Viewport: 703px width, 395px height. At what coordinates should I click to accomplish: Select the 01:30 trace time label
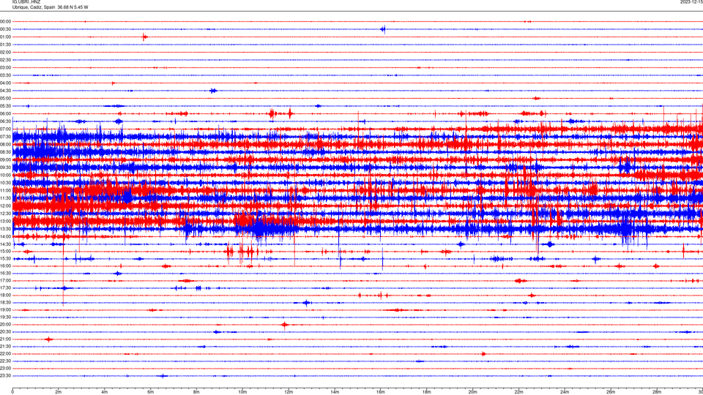(5, 45)
